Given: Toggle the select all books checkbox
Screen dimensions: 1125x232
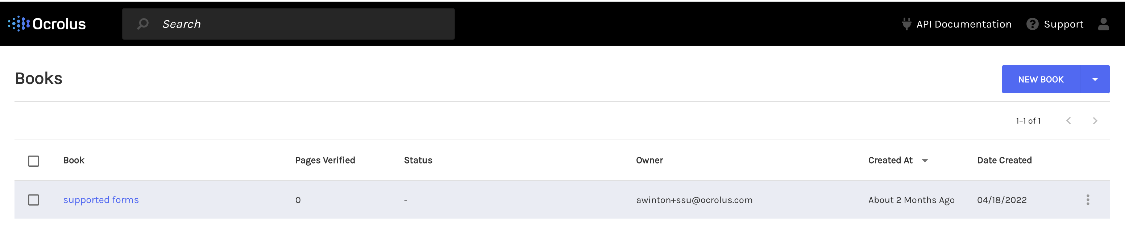Looking at the screenshot, I should pos(34,161).
